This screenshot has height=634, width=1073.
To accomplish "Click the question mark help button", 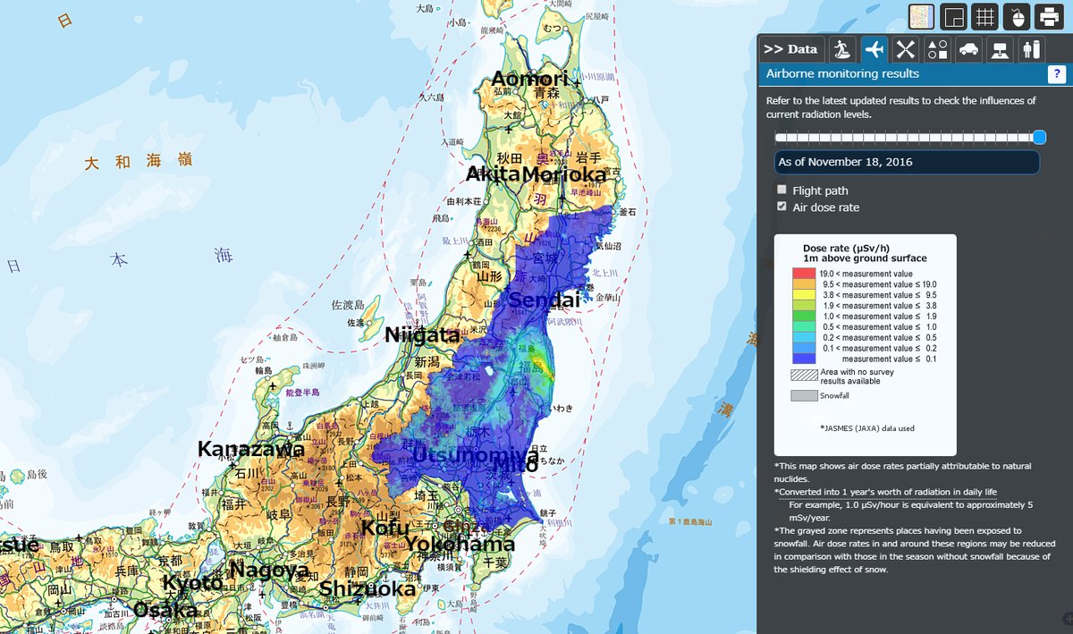I will [1055, 74].
